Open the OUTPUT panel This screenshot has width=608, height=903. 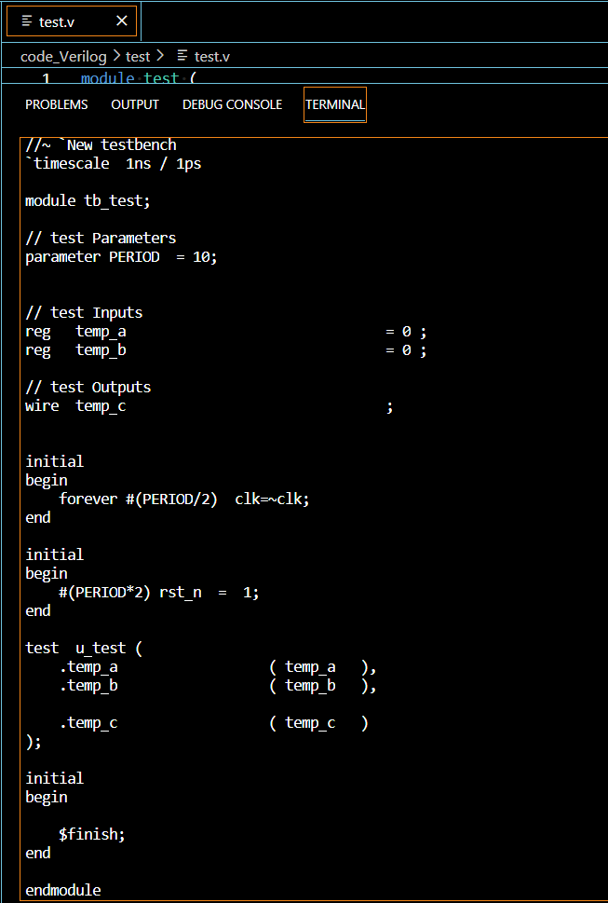point(134,104)
